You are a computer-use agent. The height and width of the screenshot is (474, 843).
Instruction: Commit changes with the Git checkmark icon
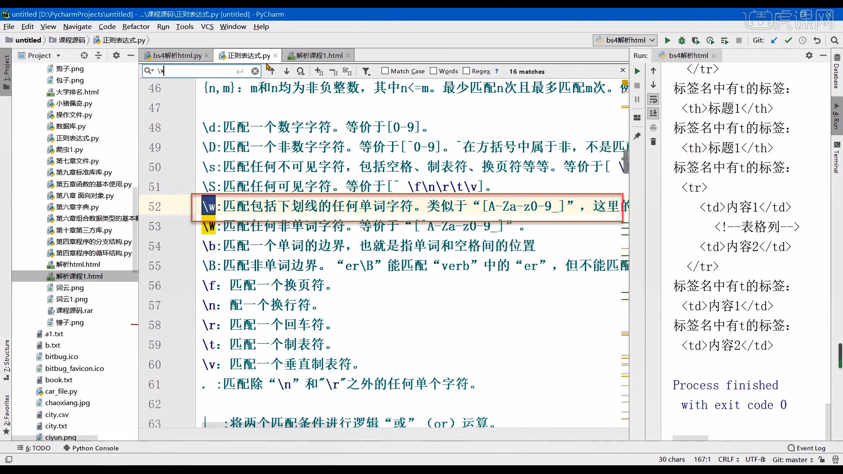(789, 40)
